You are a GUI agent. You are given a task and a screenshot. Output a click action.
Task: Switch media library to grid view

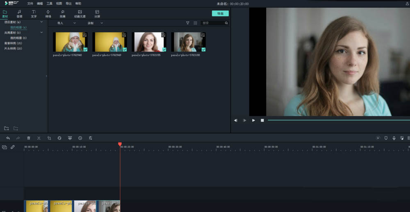[x=195, y=23]
